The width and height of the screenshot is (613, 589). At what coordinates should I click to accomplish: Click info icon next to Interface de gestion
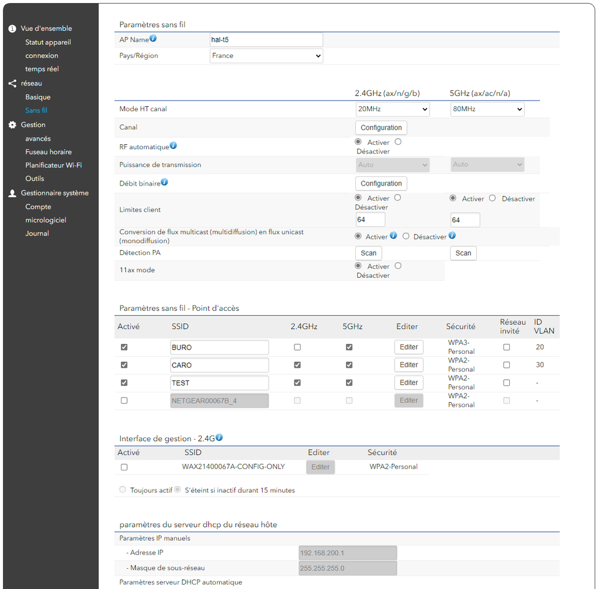click(x=219, y=437)
